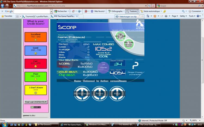Image resolution: width=204 pixels, height=127 pixels.
Task: Open the Rechercher dropdown arrow
Action: [x=68, y=11]
